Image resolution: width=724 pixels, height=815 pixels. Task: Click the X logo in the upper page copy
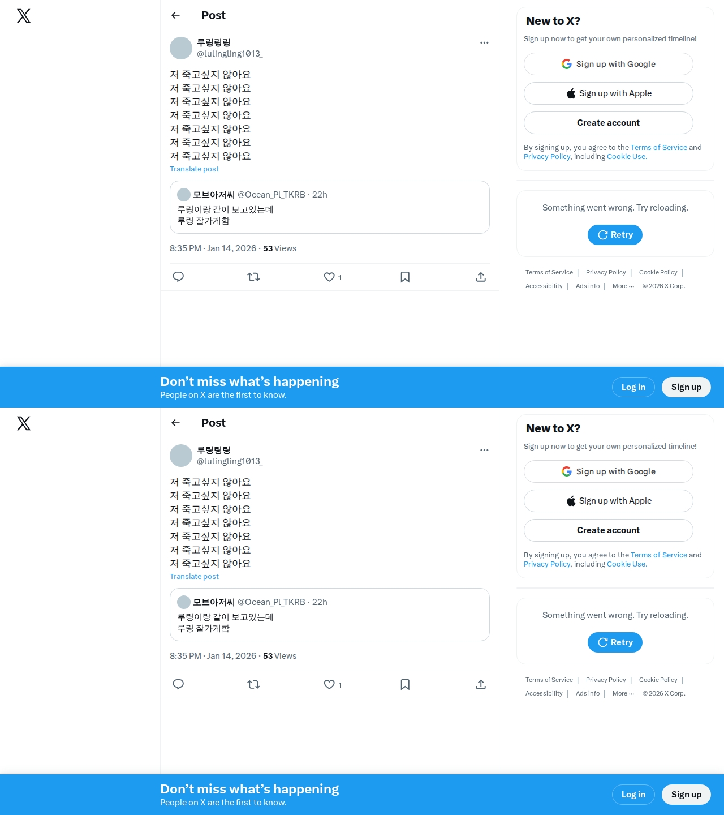tap(24, 16)
